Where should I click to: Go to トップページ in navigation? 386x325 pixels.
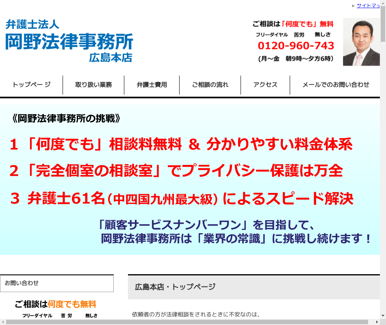click(x=31, y=85)
